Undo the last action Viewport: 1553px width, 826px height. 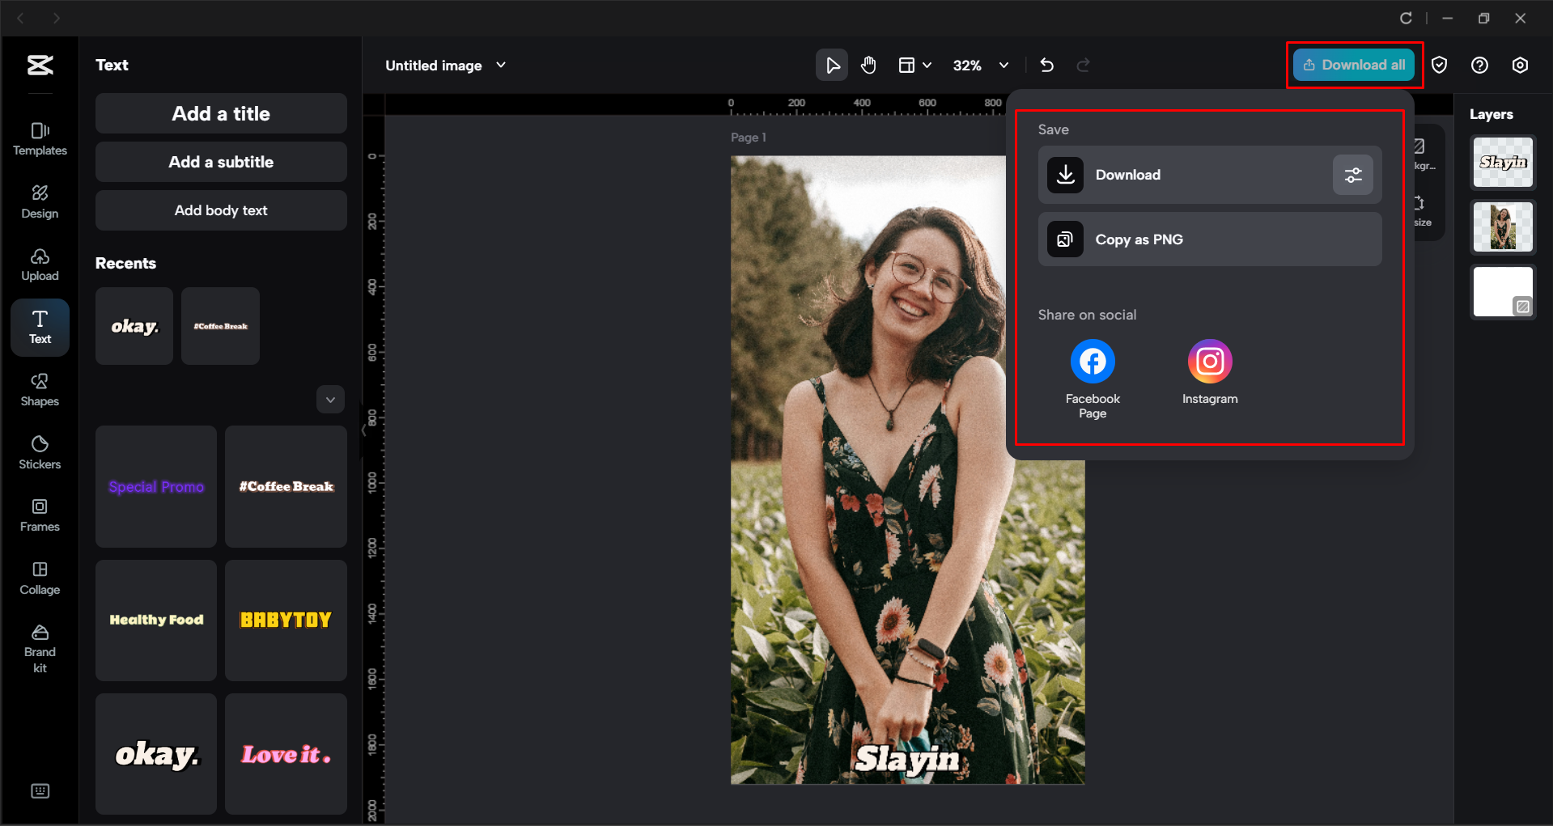pyautogui.click(x=1046, y=65)
